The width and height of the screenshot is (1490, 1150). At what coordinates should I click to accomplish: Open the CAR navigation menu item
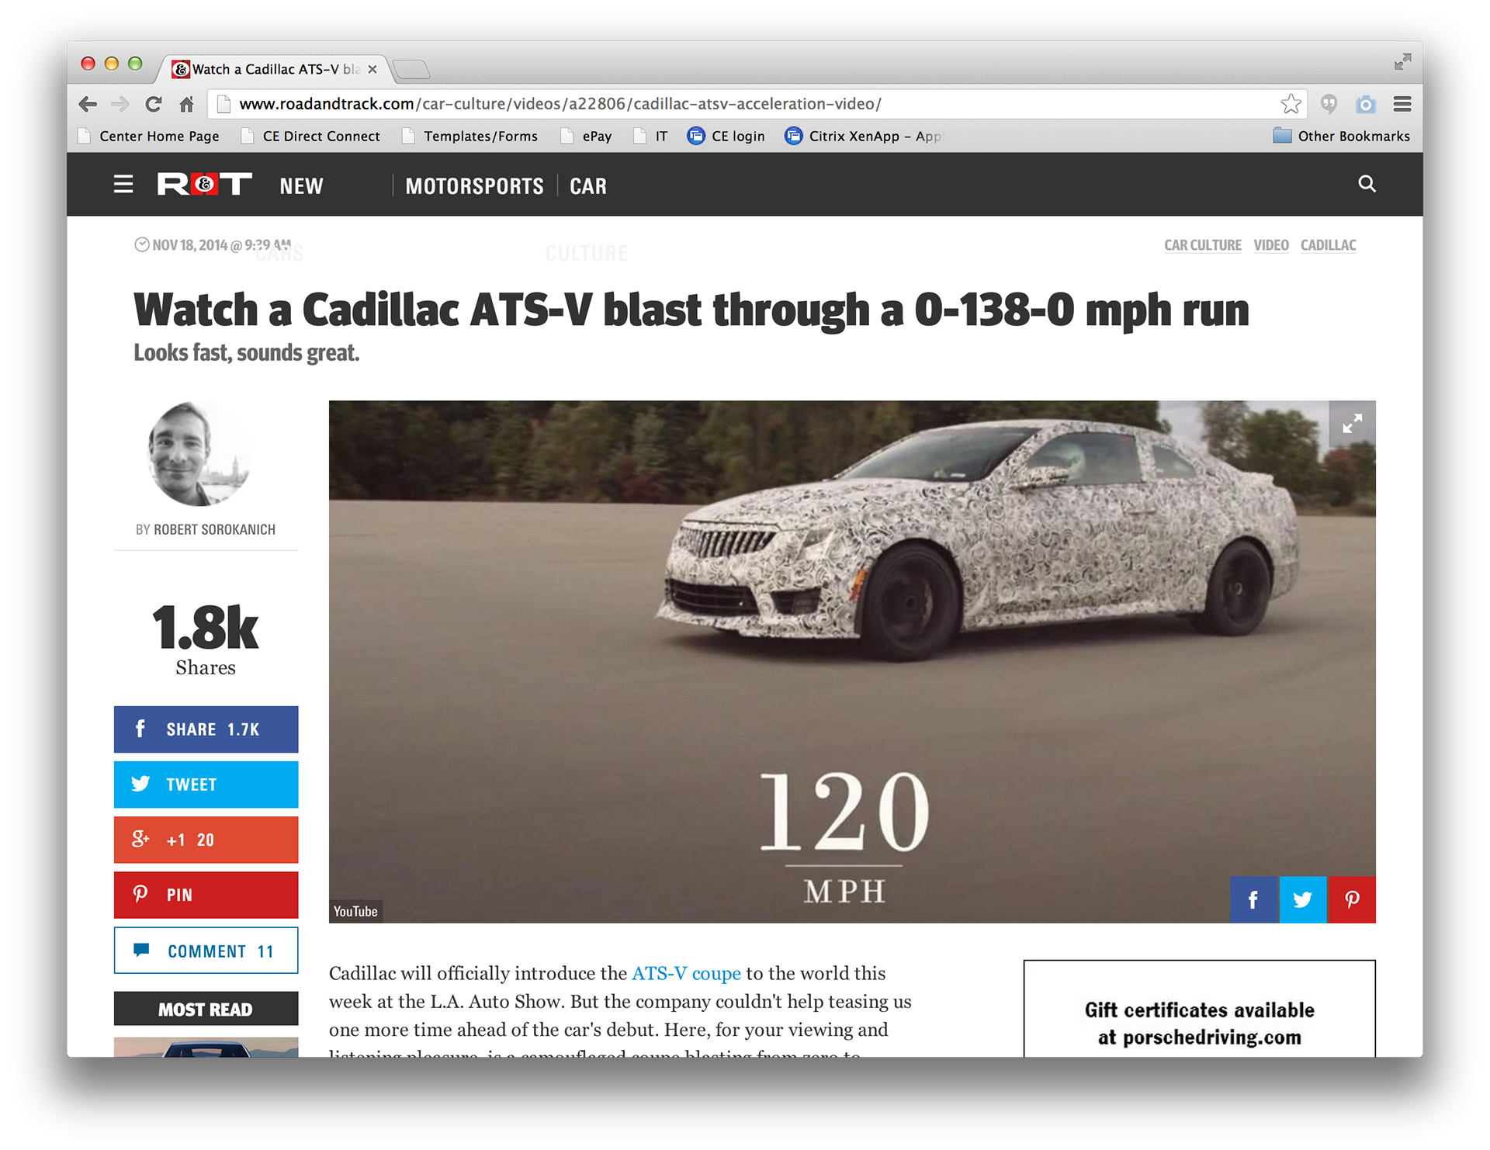(x=588, y=186)
